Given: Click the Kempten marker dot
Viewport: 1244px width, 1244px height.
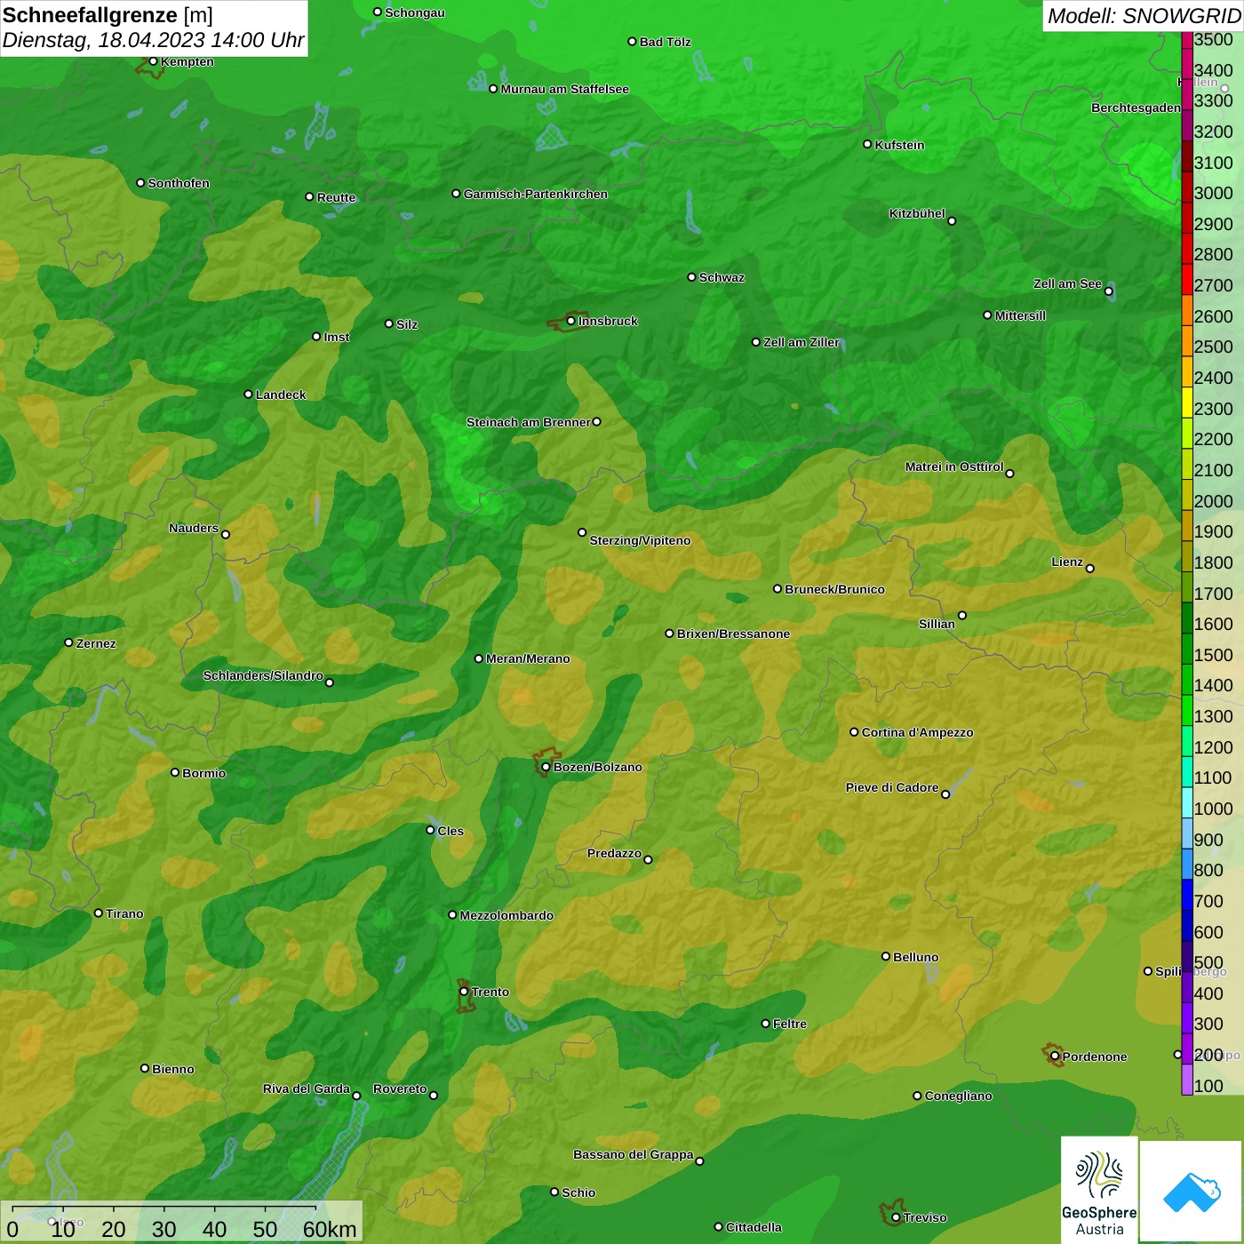Looking at the screenshot, I should click(x=153, y=61).
